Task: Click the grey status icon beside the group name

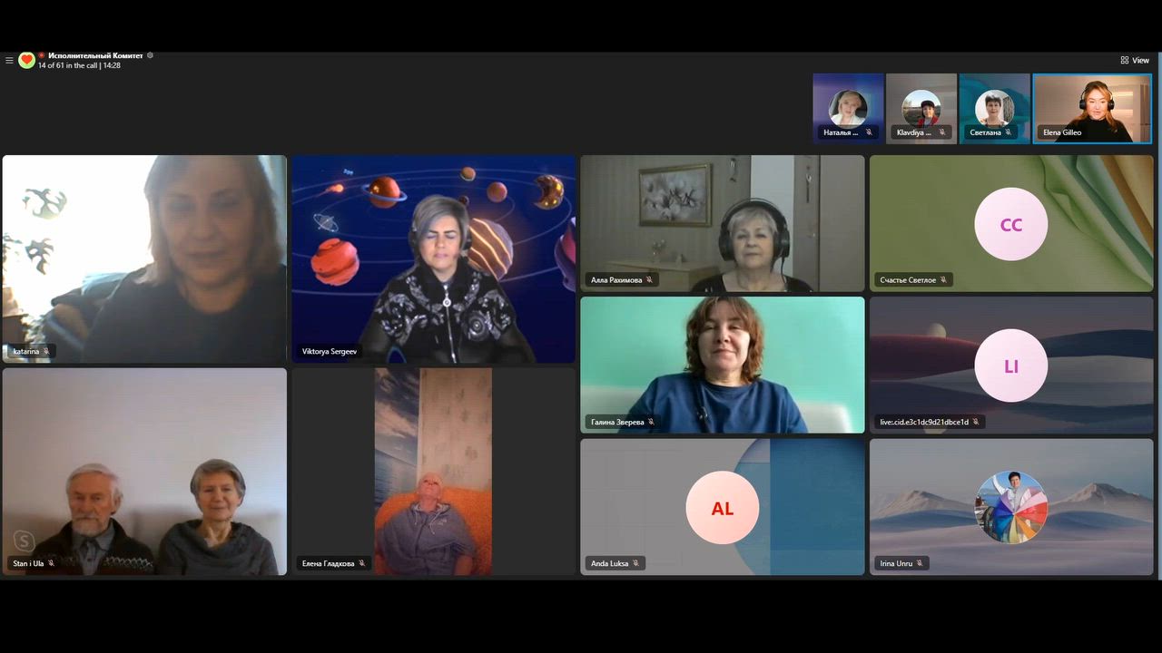Action: point(150,55)
